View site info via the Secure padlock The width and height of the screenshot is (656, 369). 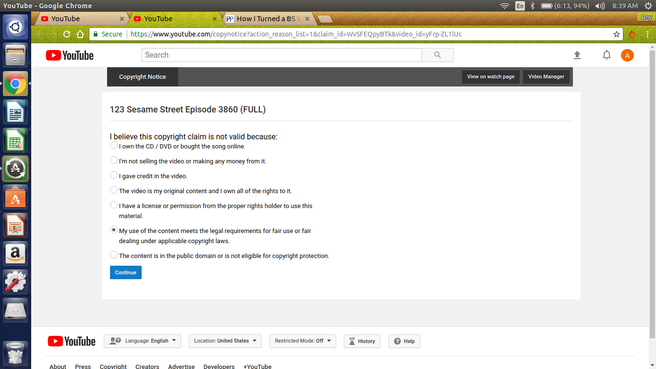pos(108,34)
